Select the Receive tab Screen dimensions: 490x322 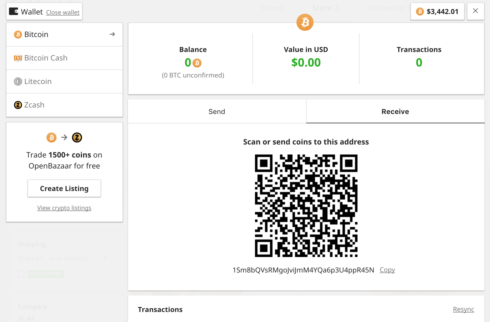coord(395,111)
